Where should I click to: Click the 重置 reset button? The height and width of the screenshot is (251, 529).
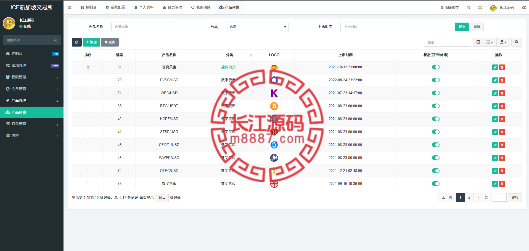(477, 27)
